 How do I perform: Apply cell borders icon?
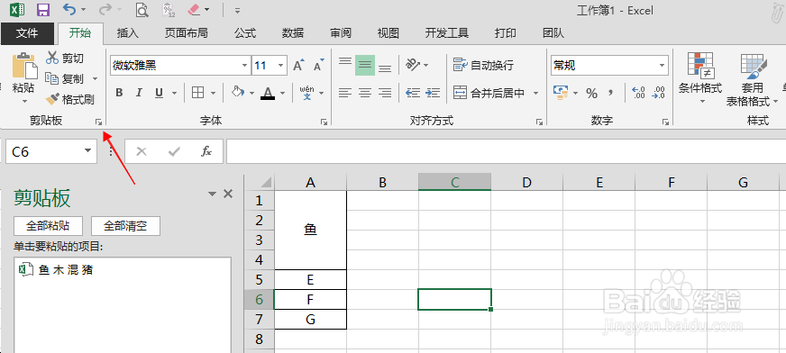[x=198, y=93]
